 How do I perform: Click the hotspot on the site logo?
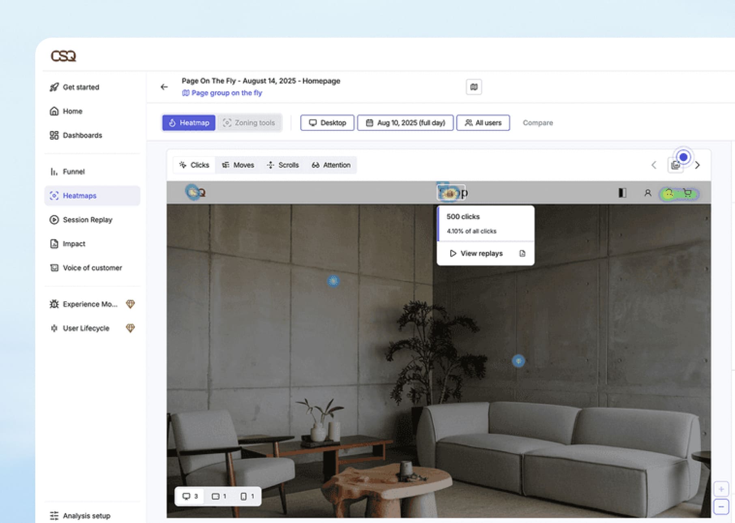pyautogui.click(x=194, y=192)
